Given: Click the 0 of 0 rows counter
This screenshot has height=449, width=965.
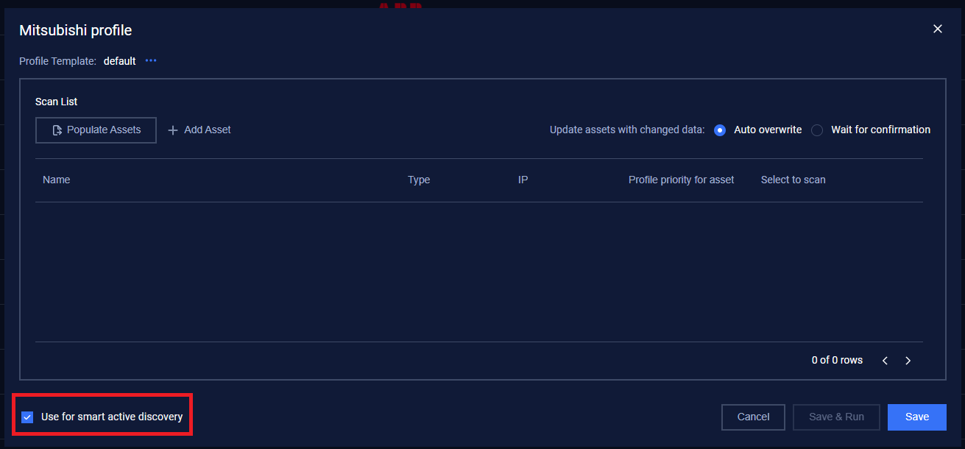Looking at the screenshot, I should 837,361.
